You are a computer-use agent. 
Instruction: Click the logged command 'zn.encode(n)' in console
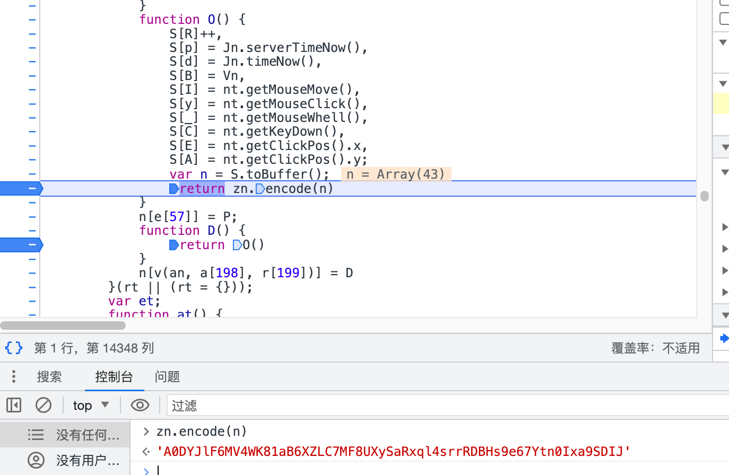coord(202,431)
